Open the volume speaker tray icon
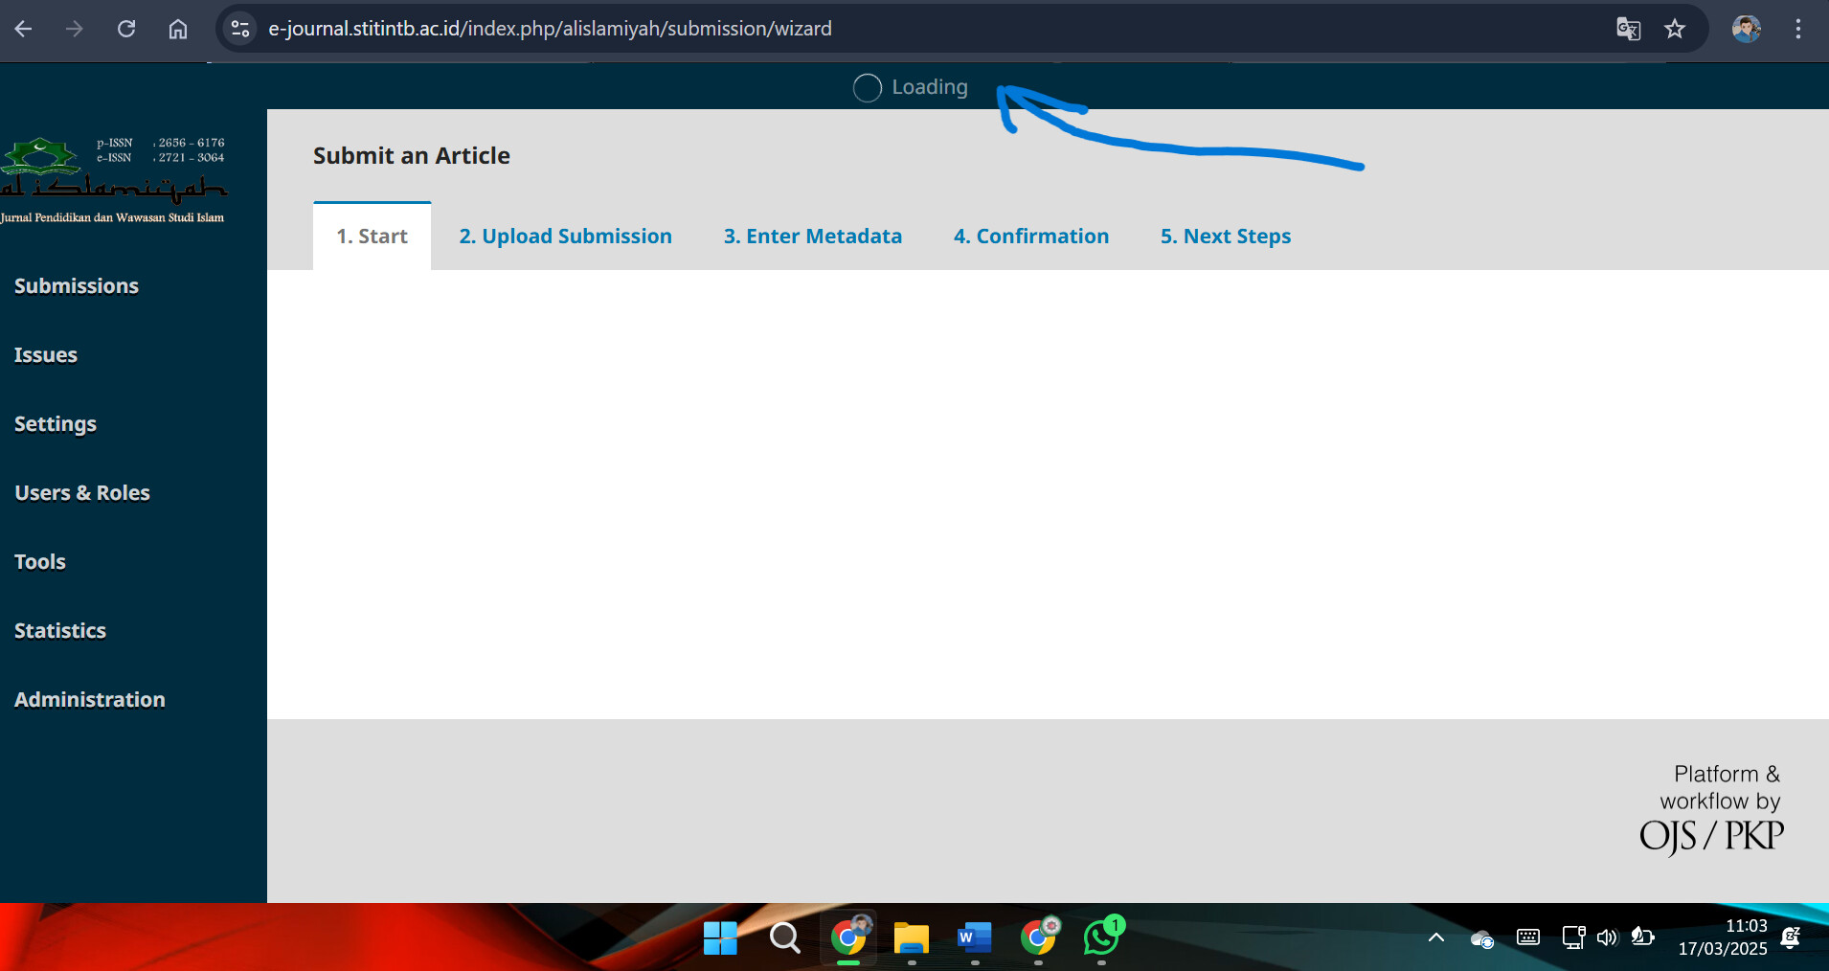The image size is (1829, 971). point(1607,937)
